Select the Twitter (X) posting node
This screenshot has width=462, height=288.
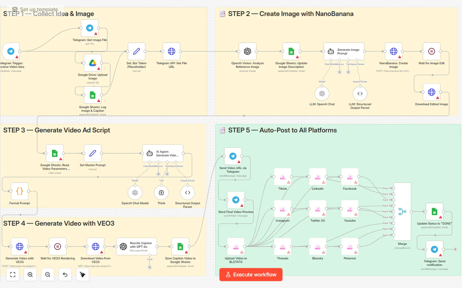(318, 209)
